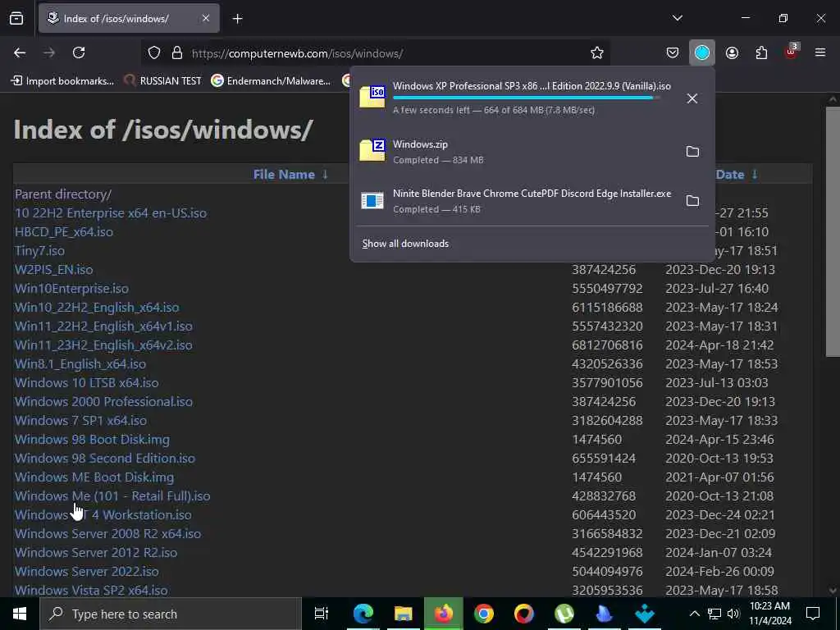The image size is (840, 630).
Task: Download Windows 98 Second Edition.iso
Action: 105,458
